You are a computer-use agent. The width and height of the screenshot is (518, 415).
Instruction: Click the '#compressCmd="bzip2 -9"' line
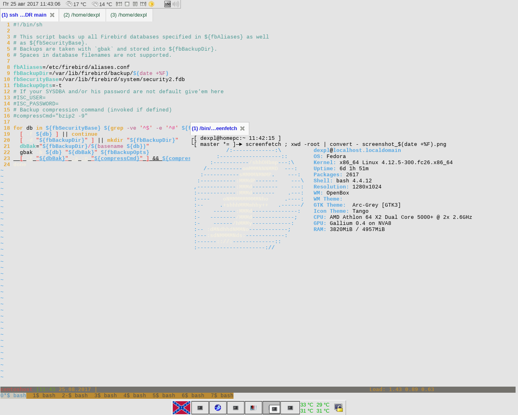click(51, 116)
